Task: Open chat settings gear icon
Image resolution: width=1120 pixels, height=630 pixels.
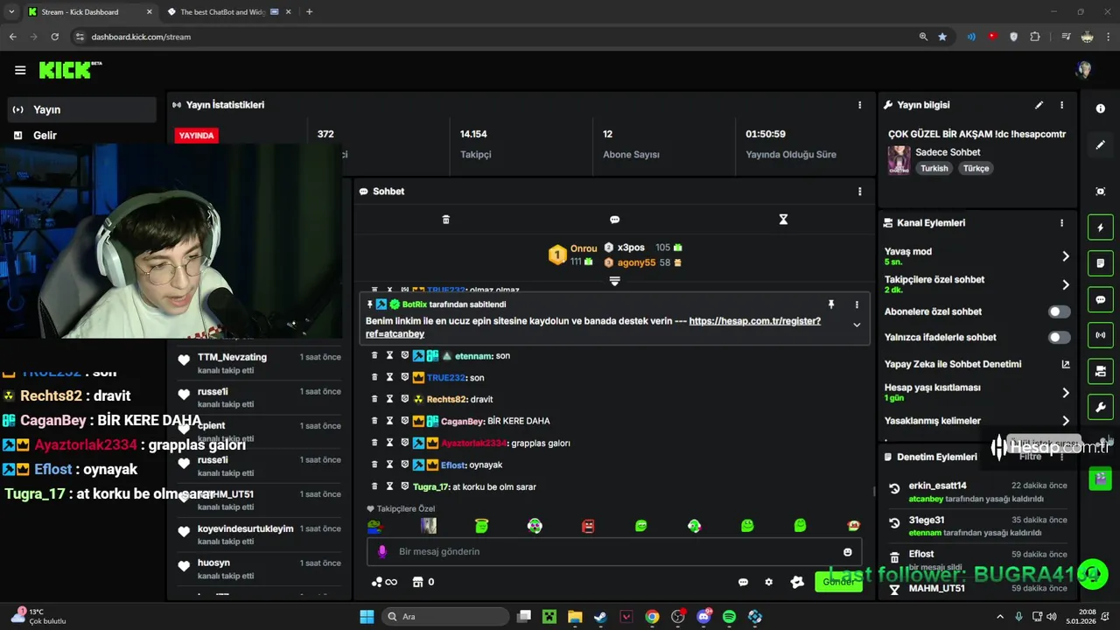Action: [x=769, y=582]
